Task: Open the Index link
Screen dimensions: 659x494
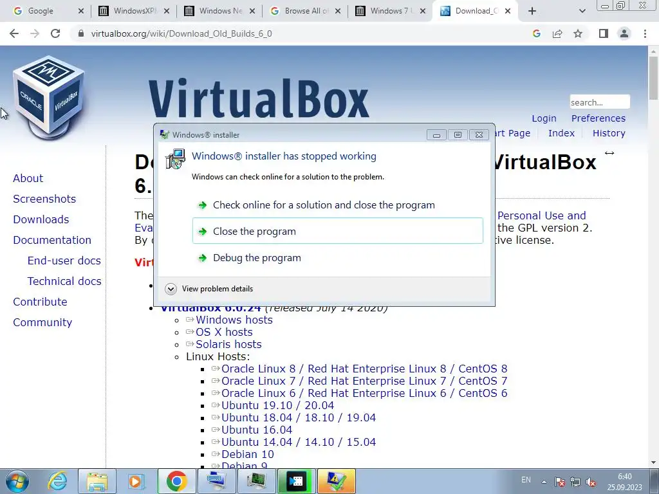Action: coord(561,133)
